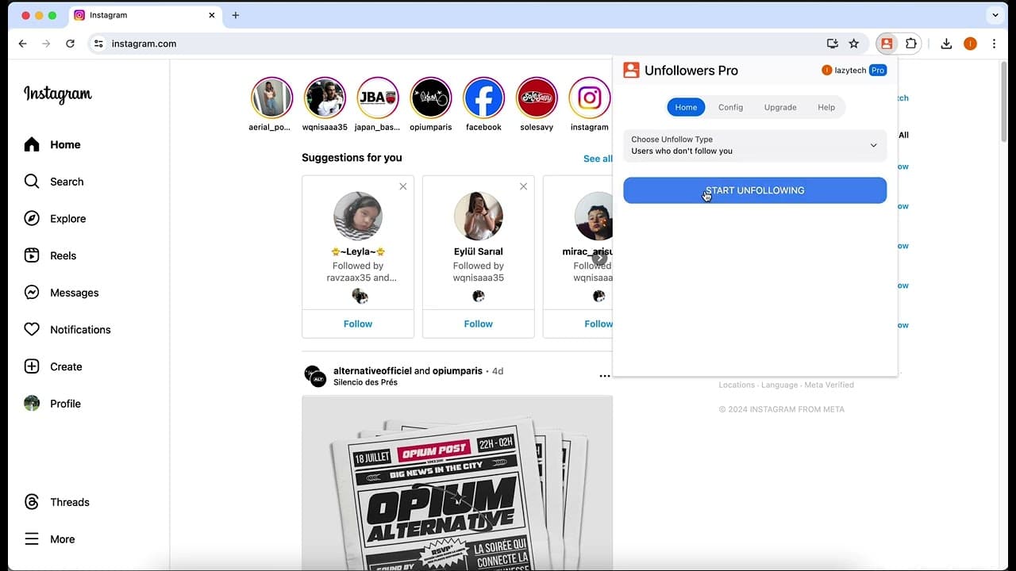Open Chrome three-dot menu

(x=994, y=44)
